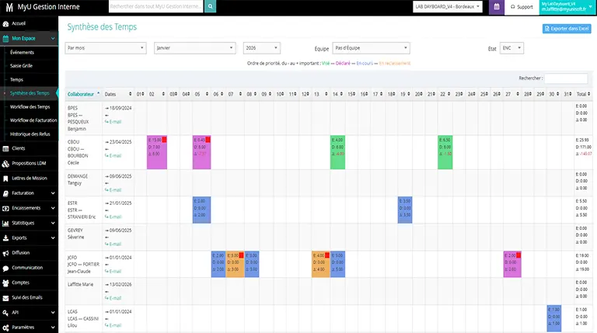Viewport: 597px width, 333px height.
Task: Click the Lettres de Mission bookmark icon
Action: (5, 179)
